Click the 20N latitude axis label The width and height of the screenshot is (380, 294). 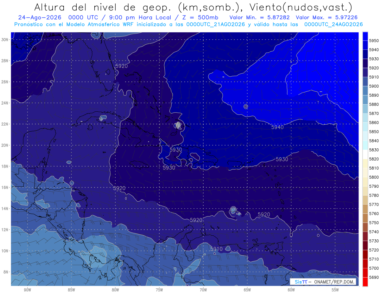(x=5, y=145)
